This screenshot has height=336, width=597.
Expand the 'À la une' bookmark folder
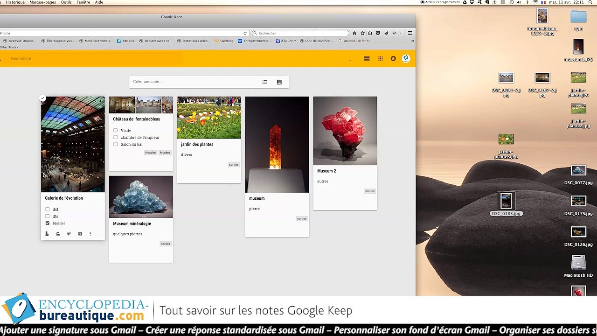[x=286, y=41]
